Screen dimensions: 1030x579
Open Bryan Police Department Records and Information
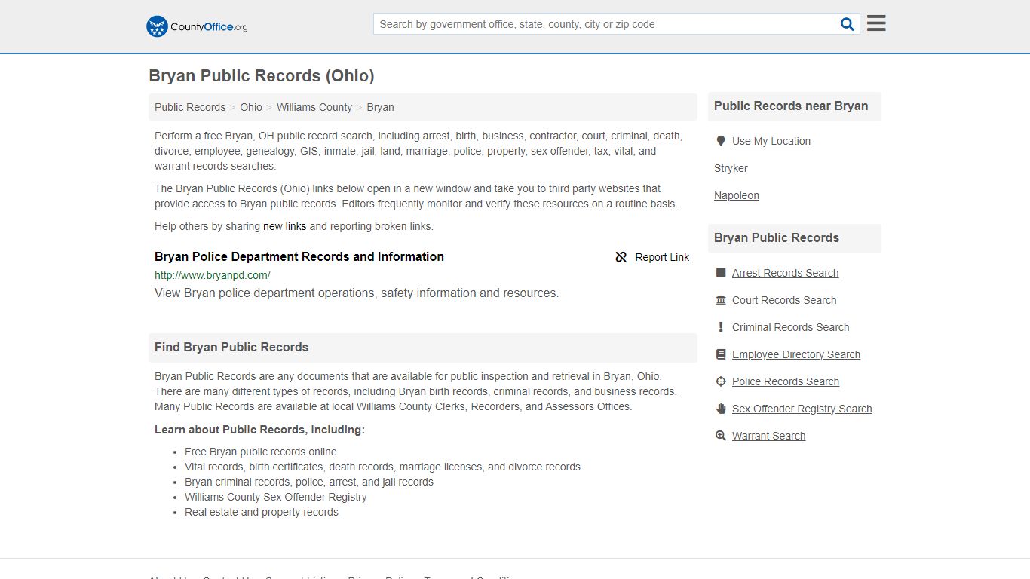(x=299, y=256)
